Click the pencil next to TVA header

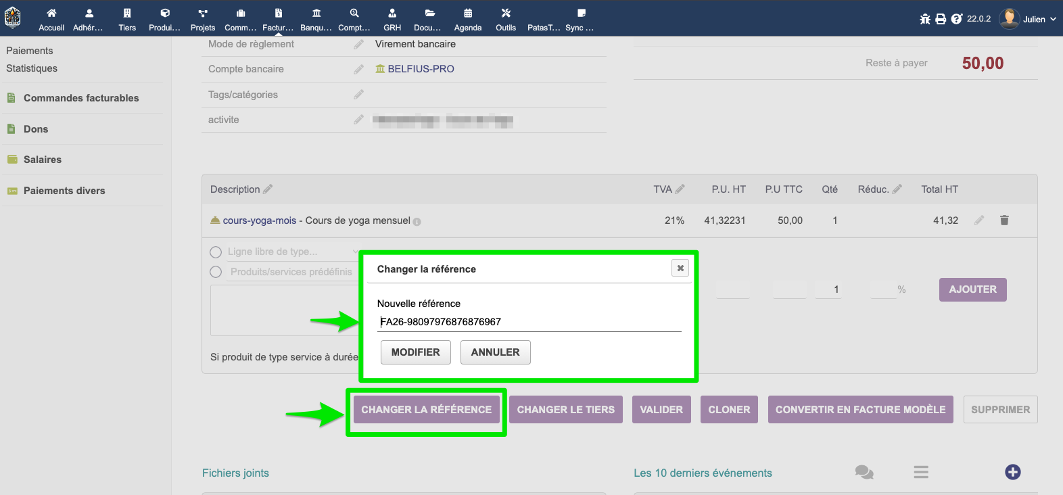(x=680, y=189)
